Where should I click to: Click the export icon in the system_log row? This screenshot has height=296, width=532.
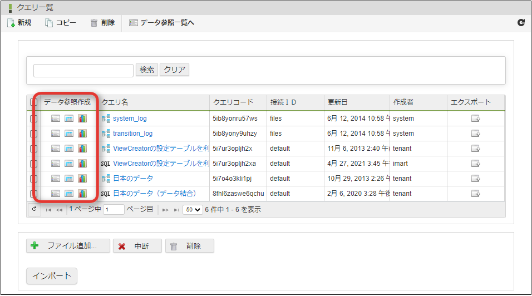pos(476,119)
